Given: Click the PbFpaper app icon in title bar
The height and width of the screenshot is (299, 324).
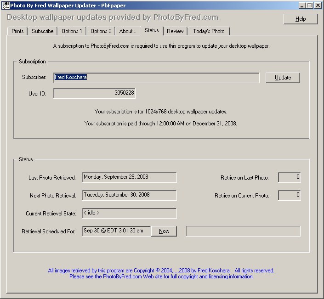Looking at the screenshot, I should click(x=6, y=6).
